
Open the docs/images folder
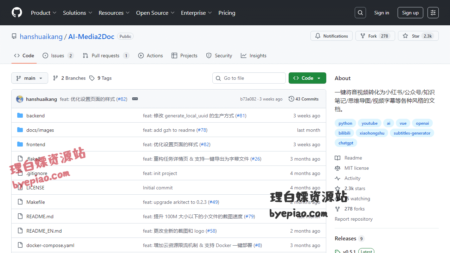click(x=40, y=130)
